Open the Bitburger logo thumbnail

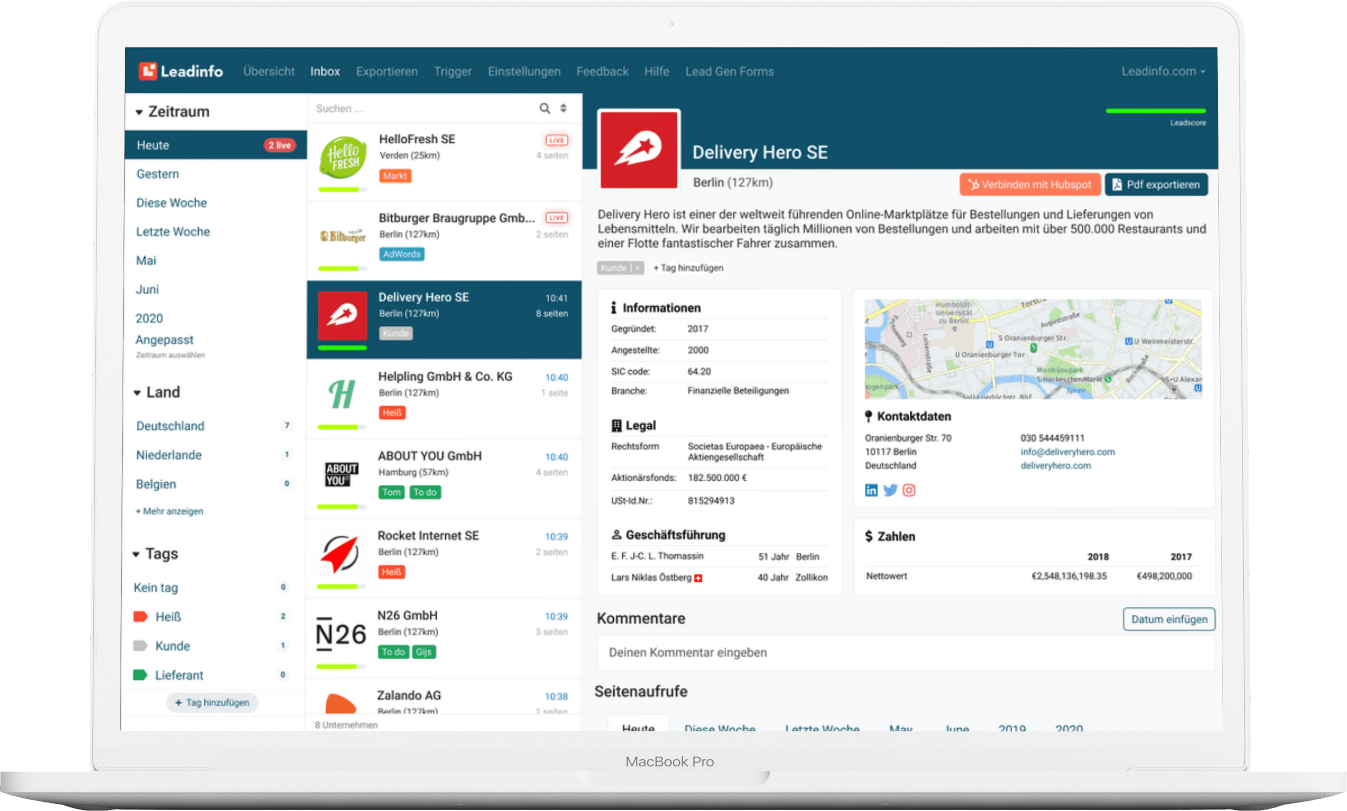tap(342, 236)
